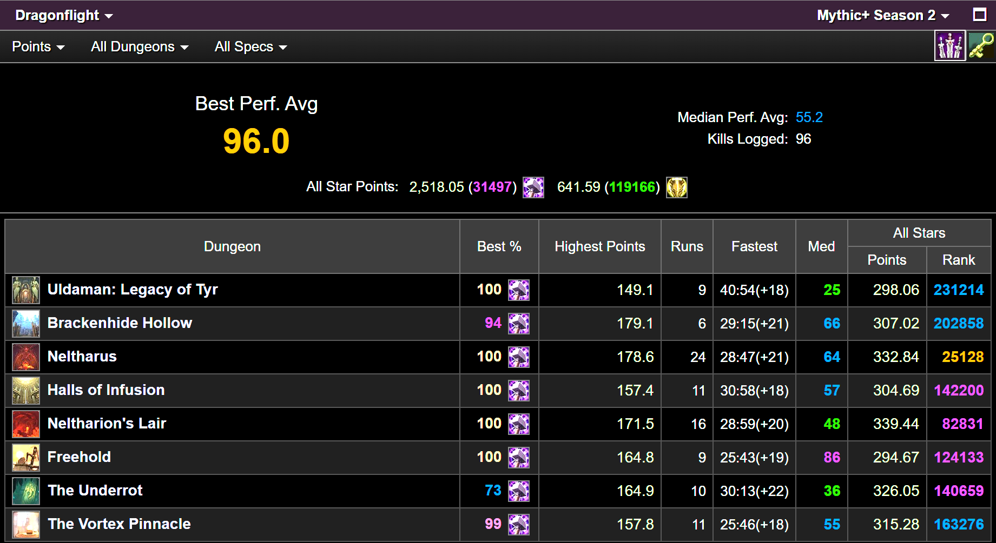
Task: Click the maximize panel square icon
Action: point(979,15)
